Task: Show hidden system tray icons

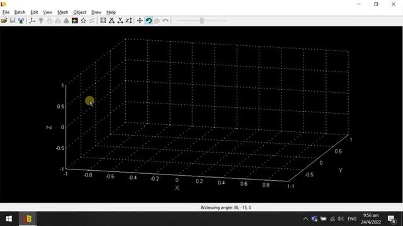Action: coord(305,219)
